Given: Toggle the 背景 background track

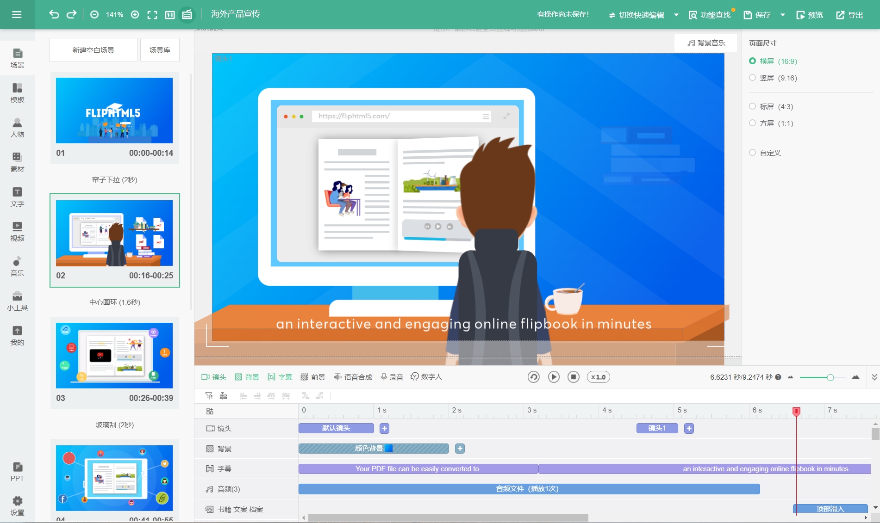Looking at the screenshot, I should coord(247,377).
